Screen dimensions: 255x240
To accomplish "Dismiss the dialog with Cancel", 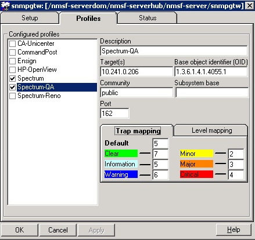I will click(x=58, y=230).
